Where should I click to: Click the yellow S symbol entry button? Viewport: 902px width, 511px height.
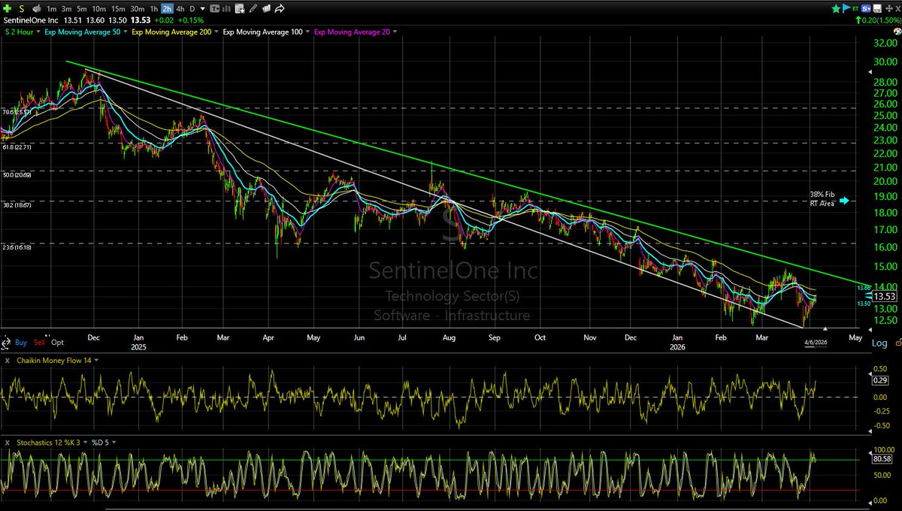[x=22, y=9]
